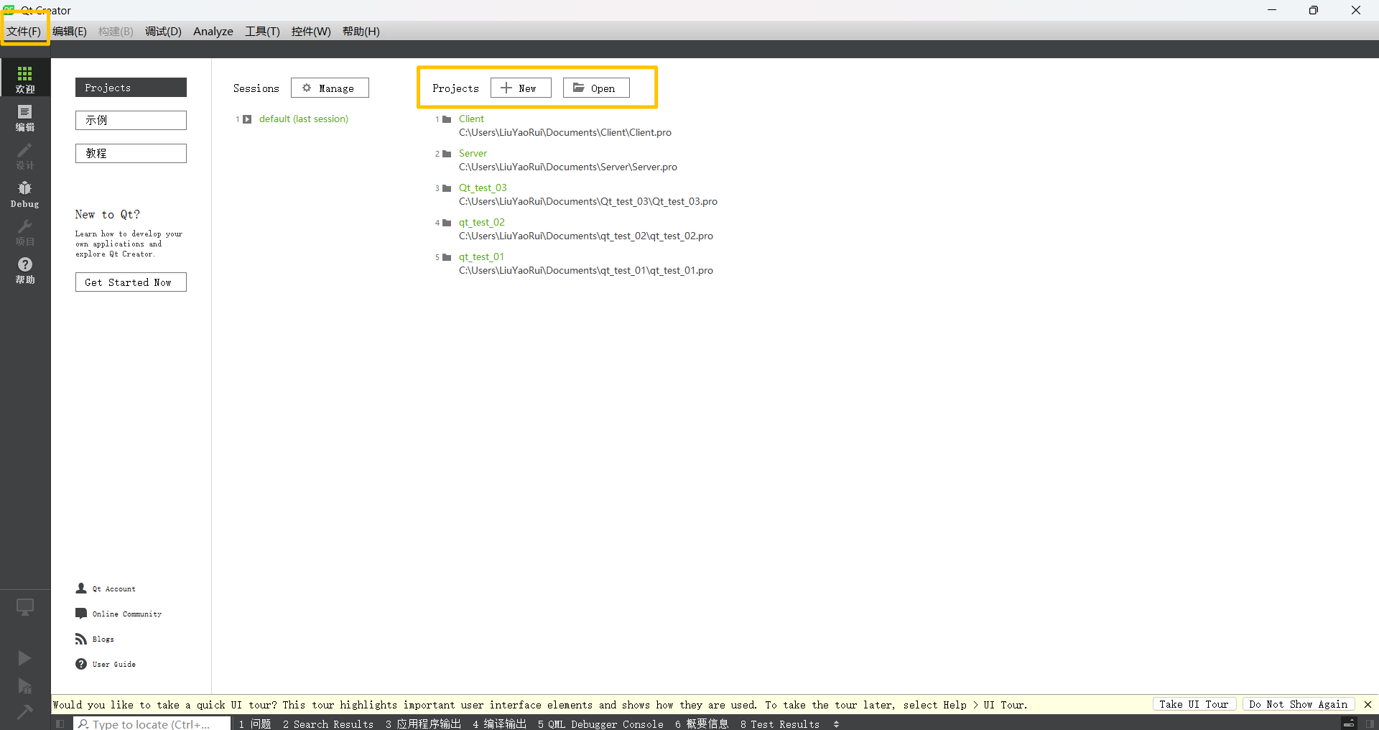Screen dimensions: 1379x730
Task: Open the User Guide link
Action: tap(113, 665)
